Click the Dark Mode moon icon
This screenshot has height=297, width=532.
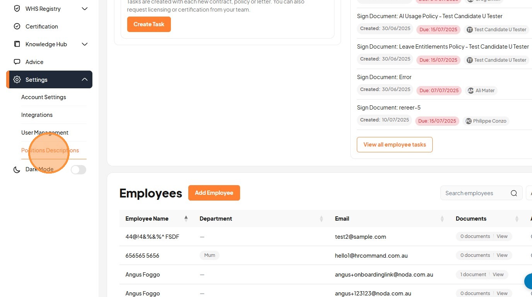click(x=17, y=170)
